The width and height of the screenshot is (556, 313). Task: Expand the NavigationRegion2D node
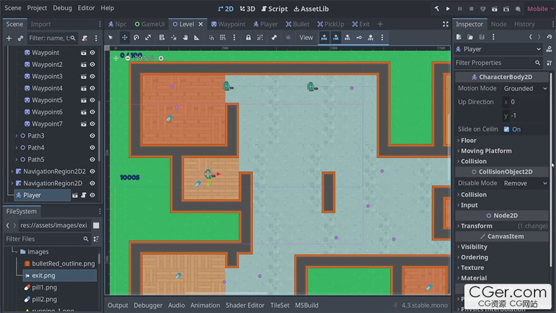point(12,183)
